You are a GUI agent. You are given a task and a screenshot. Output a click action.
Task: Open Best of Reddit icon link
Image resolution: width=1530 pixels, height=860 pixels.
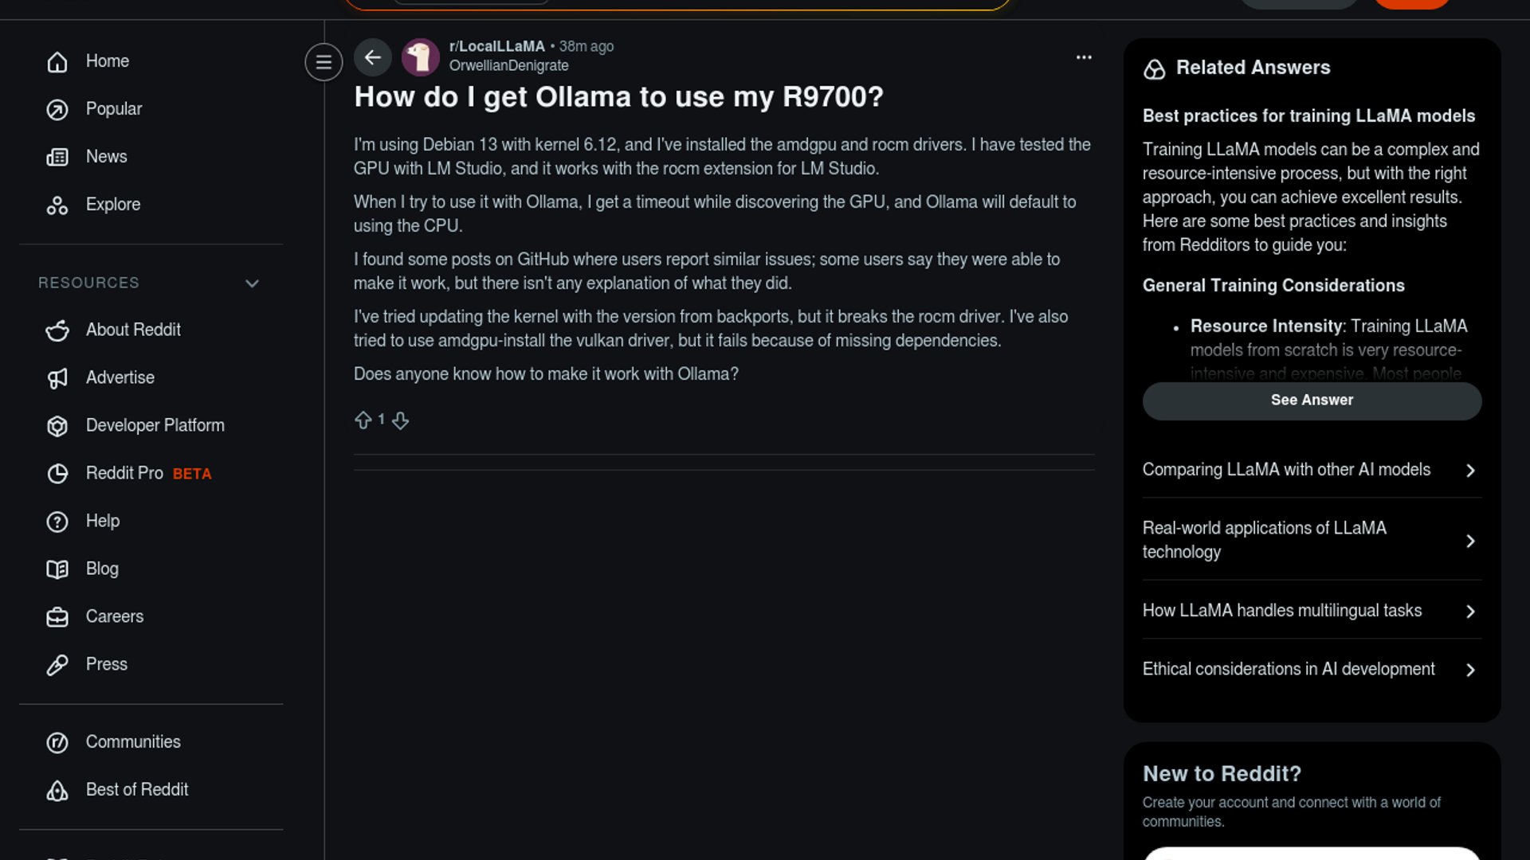57,790
